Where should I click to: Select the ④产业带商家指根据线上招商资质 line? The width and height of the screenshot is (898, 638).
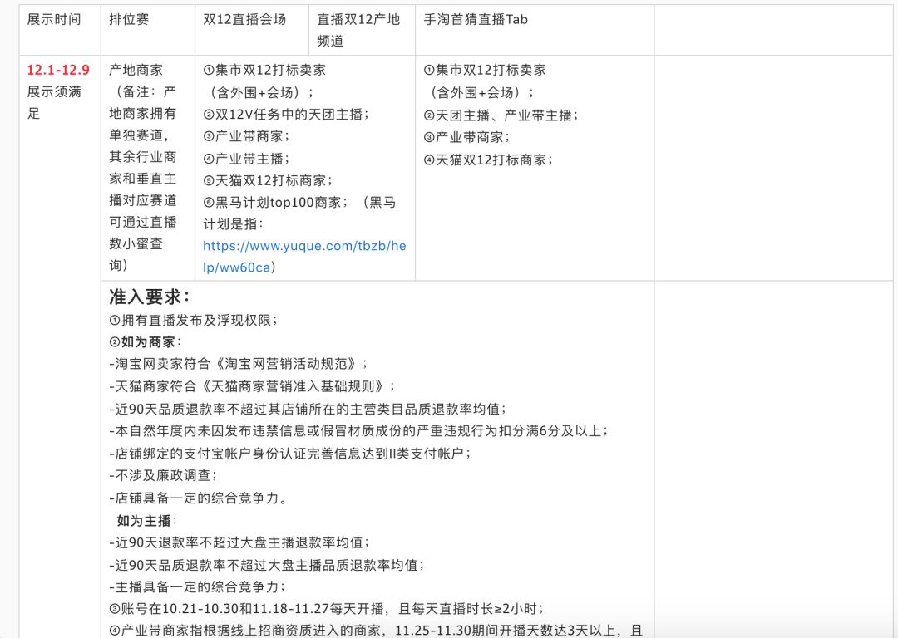376,631
